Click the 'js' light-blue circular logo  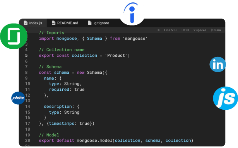[x=225, y=98]
